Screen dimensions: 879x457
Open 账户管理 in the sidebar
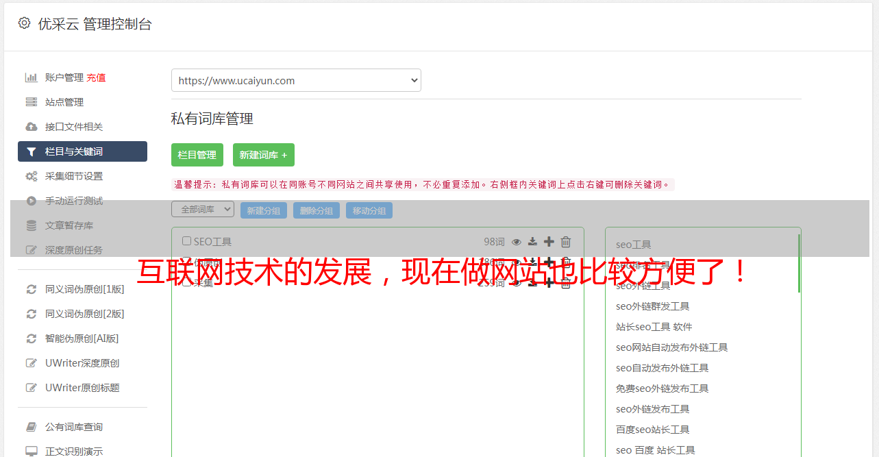(64, 77)
